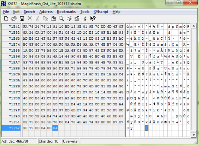199x146 pixels.
Task: Open a file with the folder icon
Action: 14,19
